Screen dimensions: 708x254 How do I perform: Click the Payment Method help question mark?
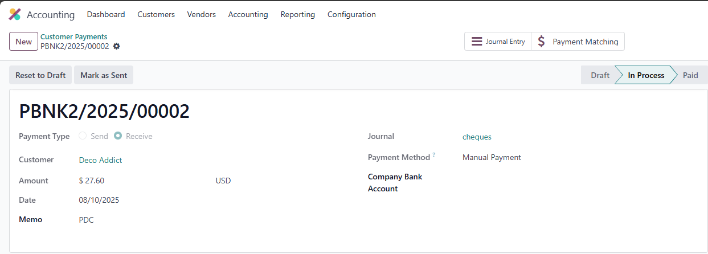pos(434,155)
